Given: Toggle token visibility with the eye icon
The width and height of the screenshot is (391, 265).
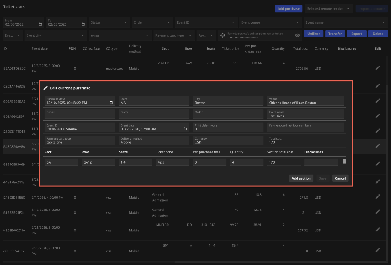Looking at the screenshot, I should coord(297,35).
